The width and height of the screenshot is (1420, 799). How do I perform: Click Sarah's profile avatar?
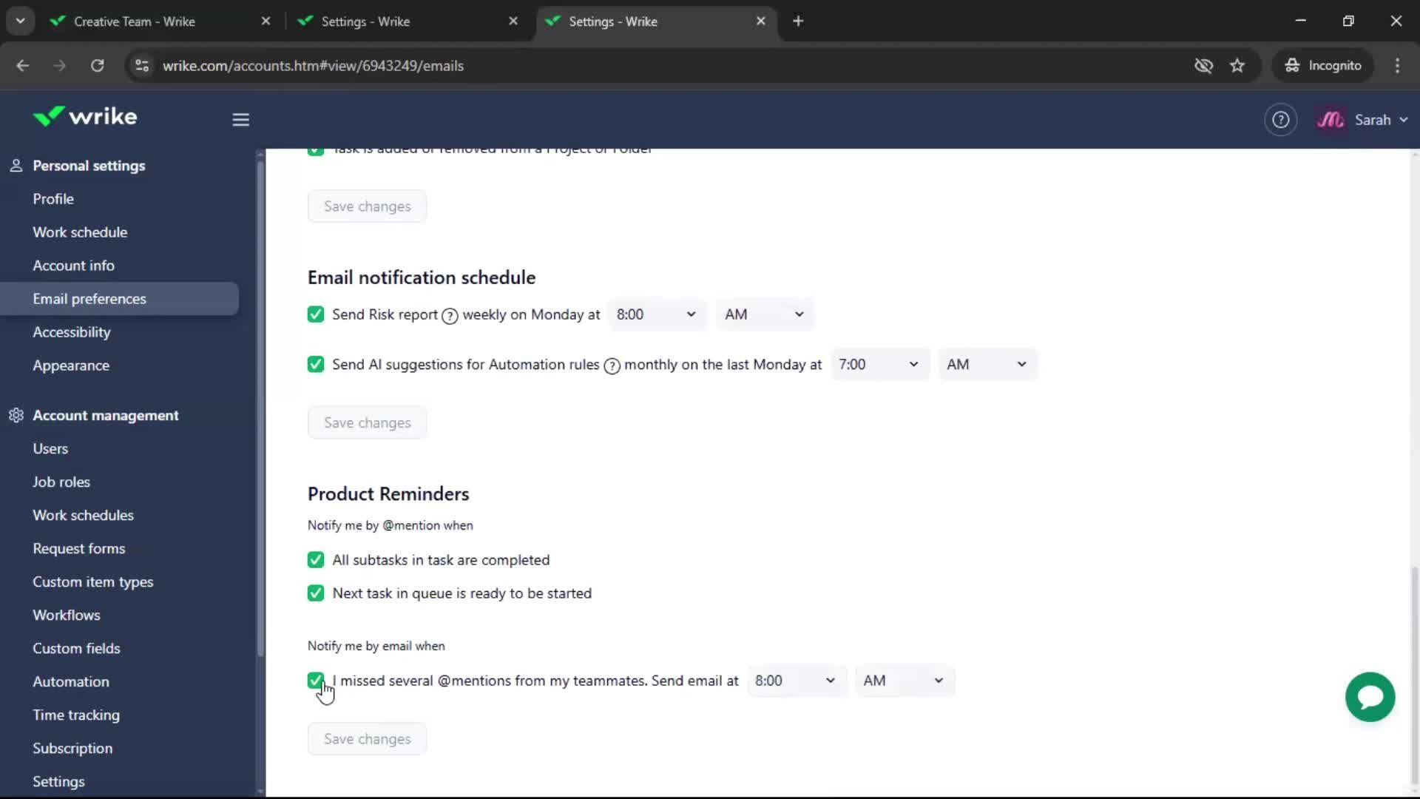[x=1331, y=120]
